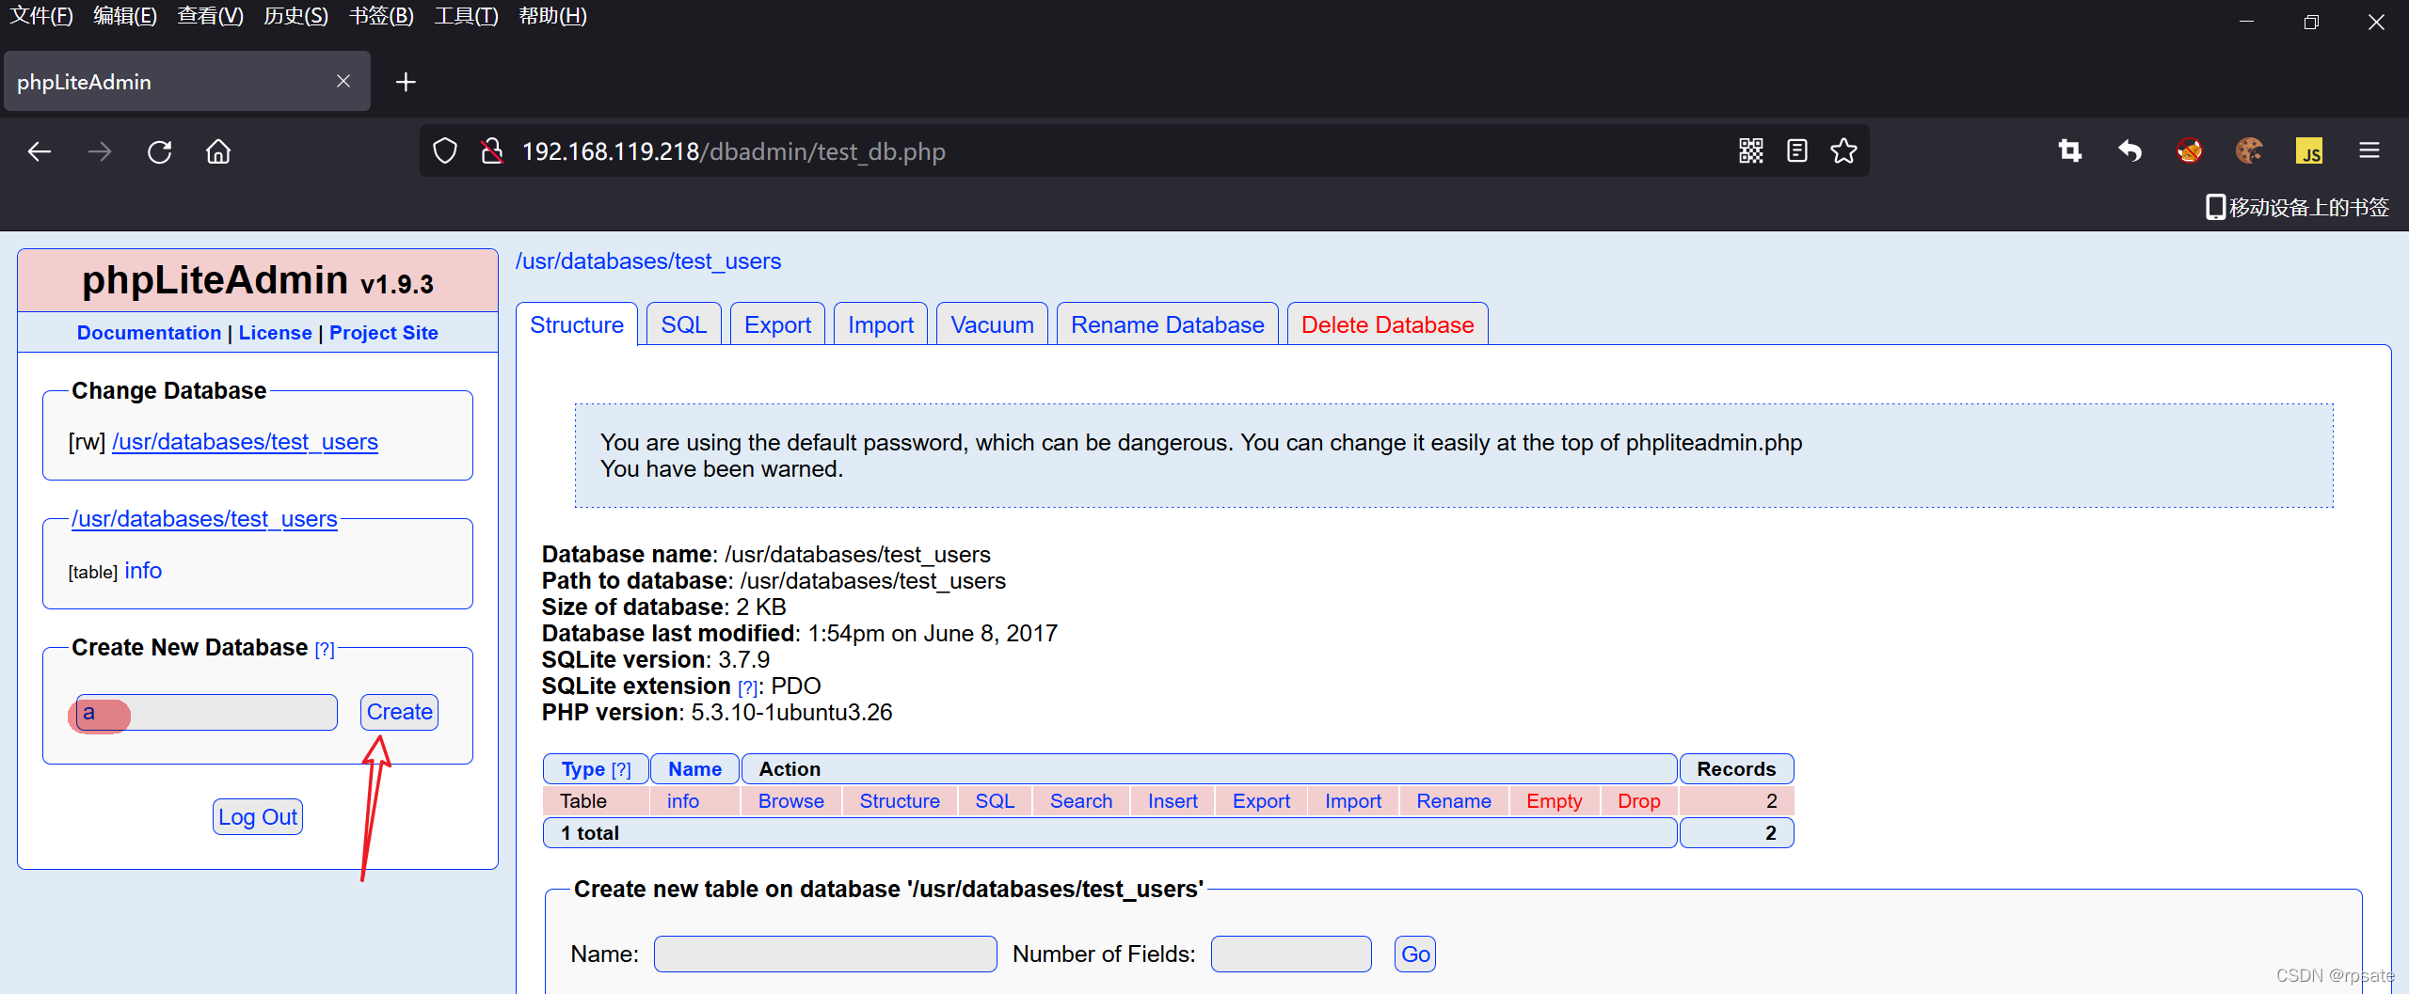This screenshot has height=994, width=2409.
Task: Open the 编辑(E) menu
Action: click(125, 16)
